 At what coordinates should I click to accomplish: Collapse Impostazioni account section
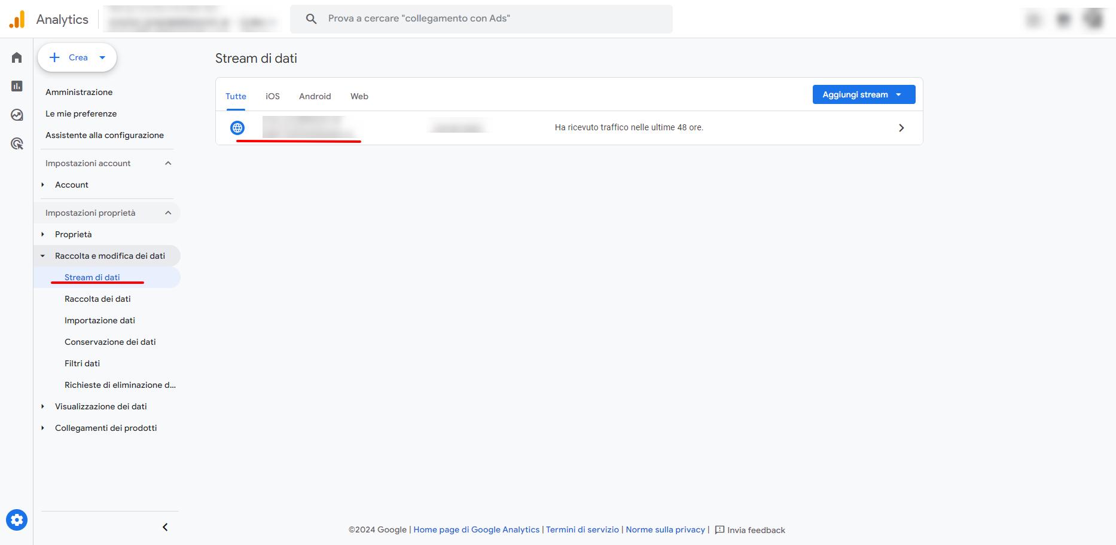tap(168, 163)
